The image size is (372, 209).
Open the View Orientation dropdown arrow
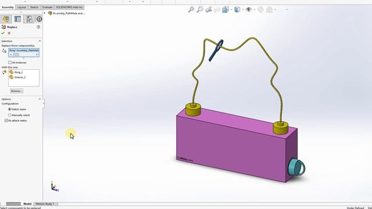click(x=231, y=10)
